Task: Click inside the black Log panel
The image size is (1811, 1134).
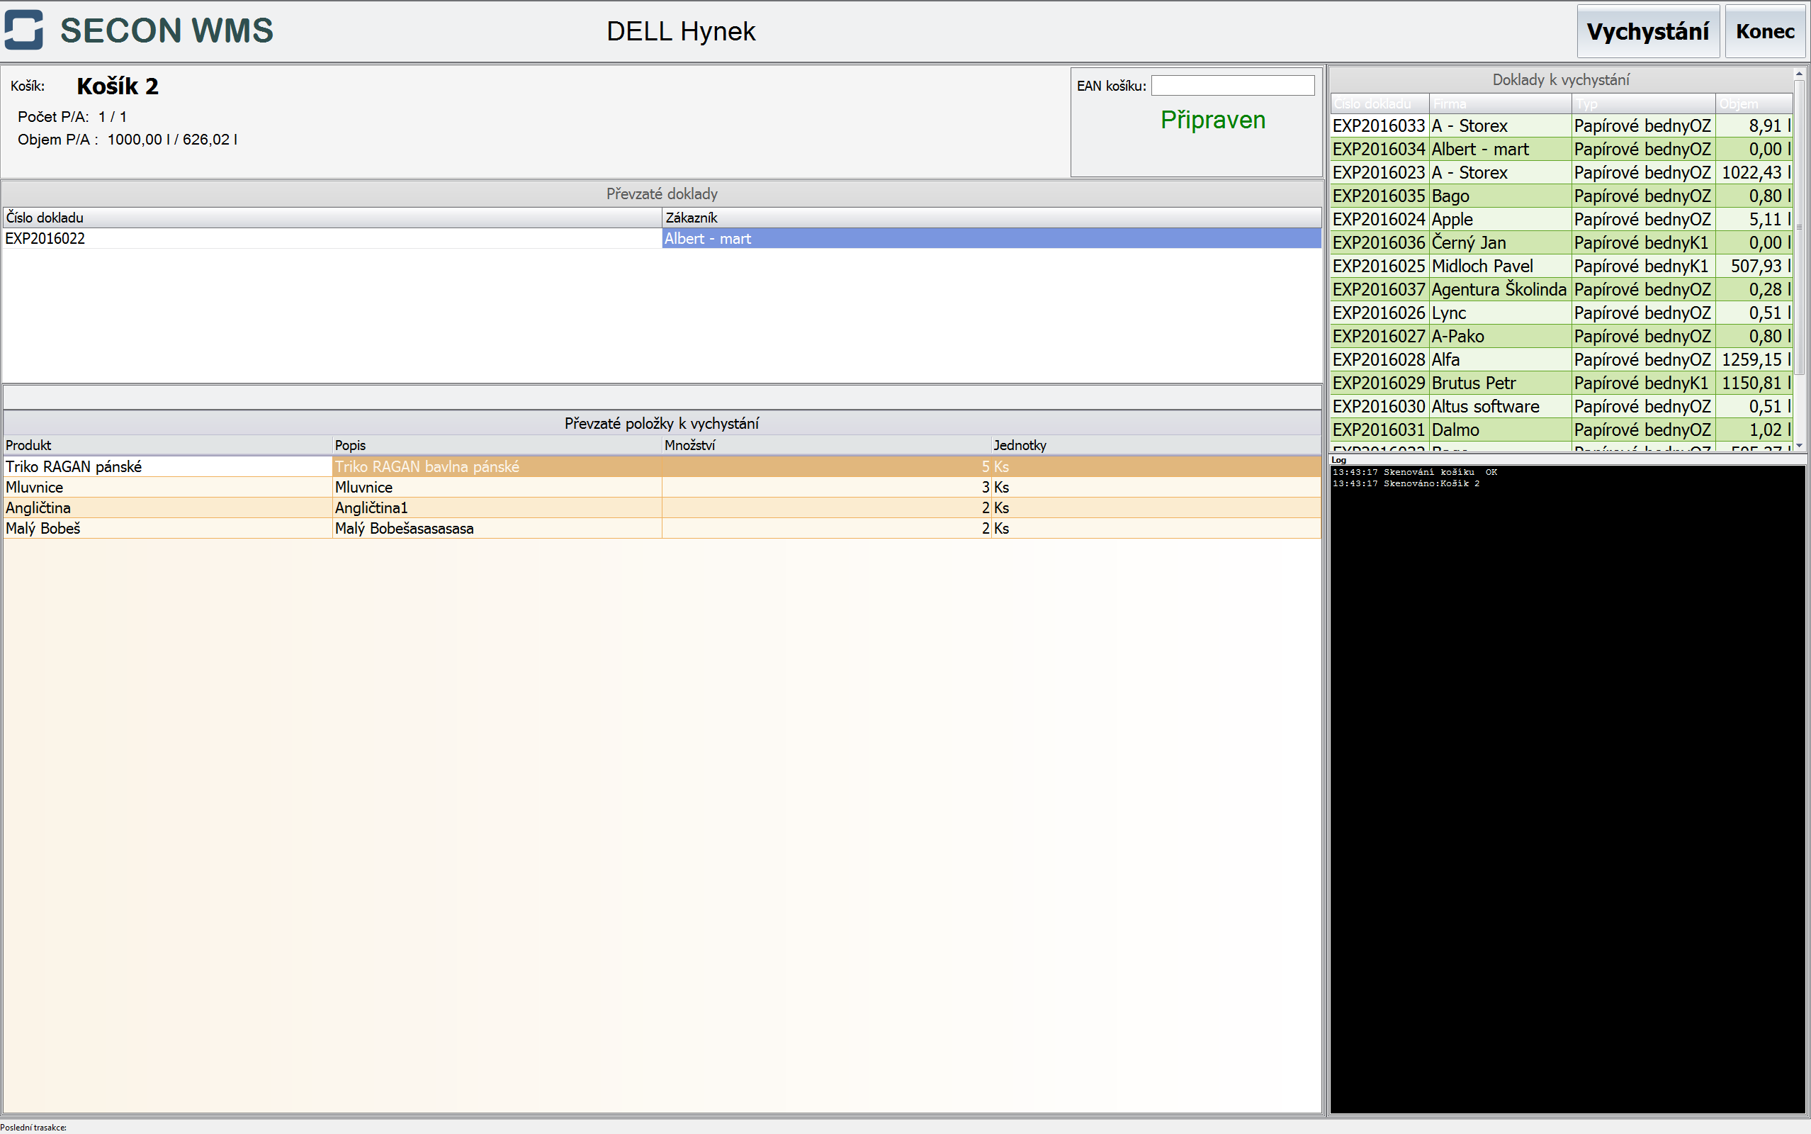Action: coord(1567,787)
